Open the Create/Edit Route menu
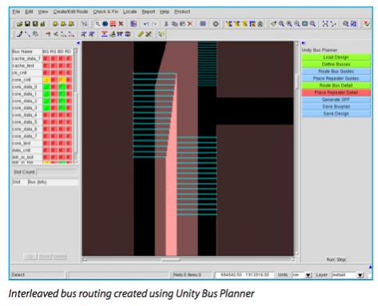Screen dimensions: 378x306 click(70, 12)
